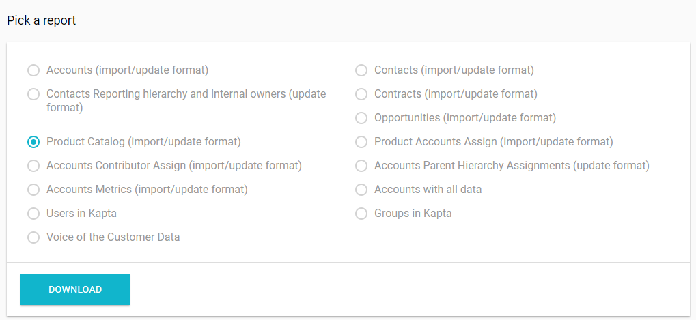
Task: Click the Groups in Kapta label text
Action: [x=413, y=214]
